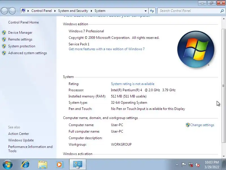Viewport: 226px width, 170px height.
Task: Open Action Center under See also
Action: point(18,134)
